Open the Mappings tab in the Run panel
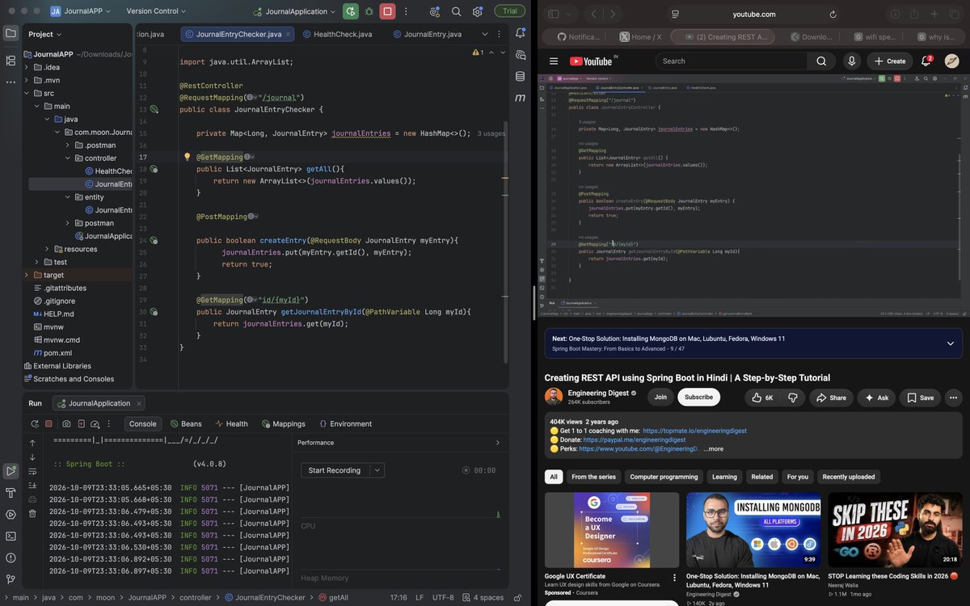Viewport: 970px width, 606px height. [283, 423]
